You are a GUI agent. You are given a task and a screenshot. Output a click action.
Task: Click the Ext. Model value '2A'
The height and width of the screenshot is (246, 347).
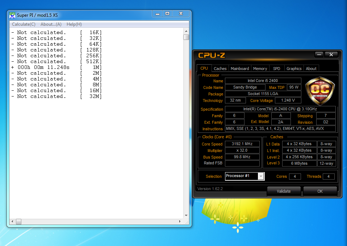281,122
